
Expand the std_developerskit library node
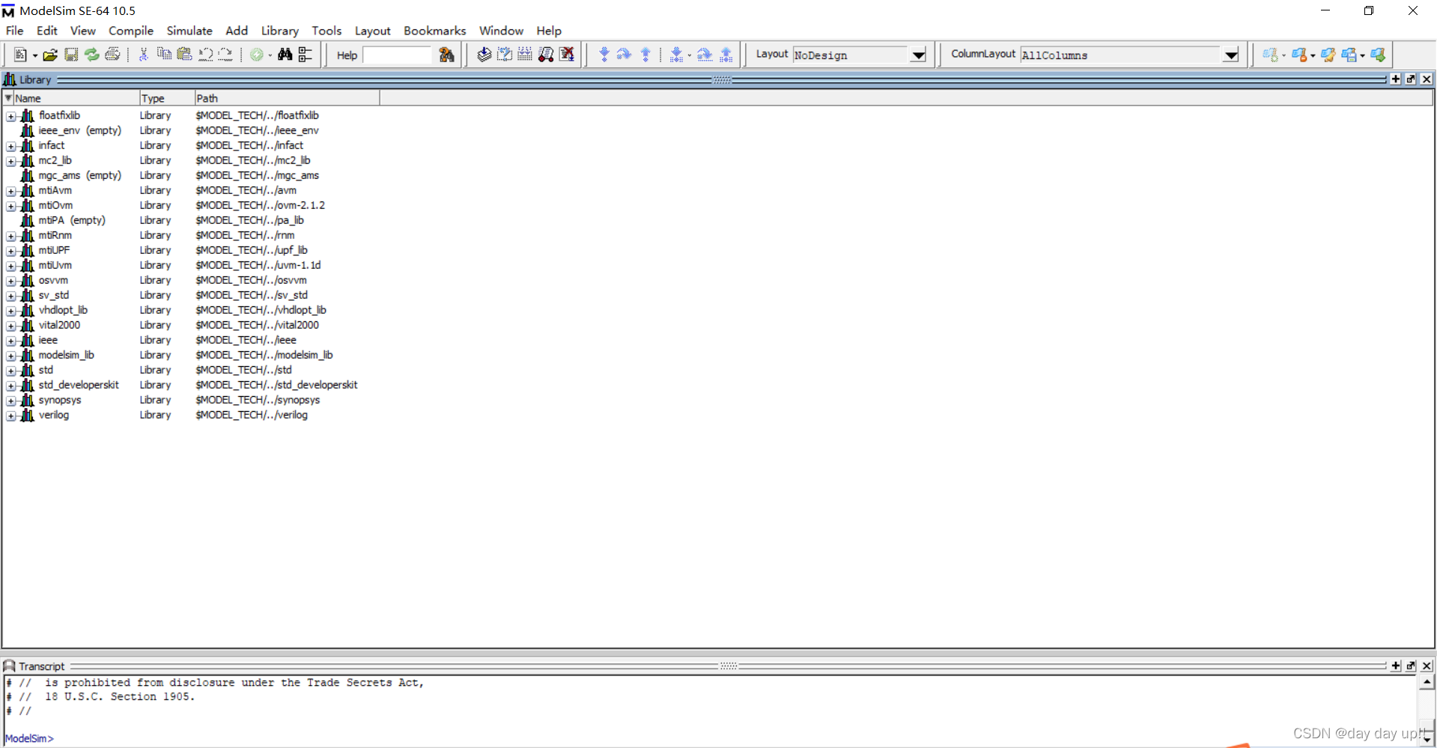click(11, 386)
